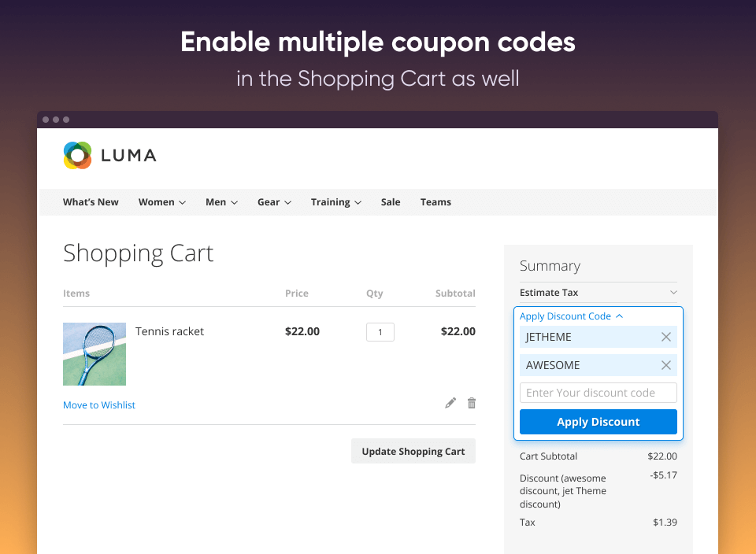Remove the AWESOME coupon code
The width and height of the screenshot is (756, 554).
point(665,364)
